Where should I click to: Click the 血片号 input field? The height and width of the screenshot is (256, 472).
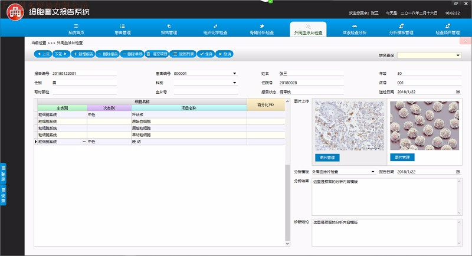[x=205, y=92]
